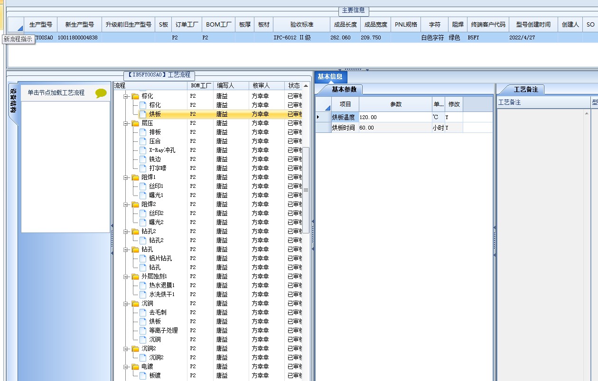Click the 209.750 finished width cell
The height and width of the screenshot is (381, 598).
(375, 37)
